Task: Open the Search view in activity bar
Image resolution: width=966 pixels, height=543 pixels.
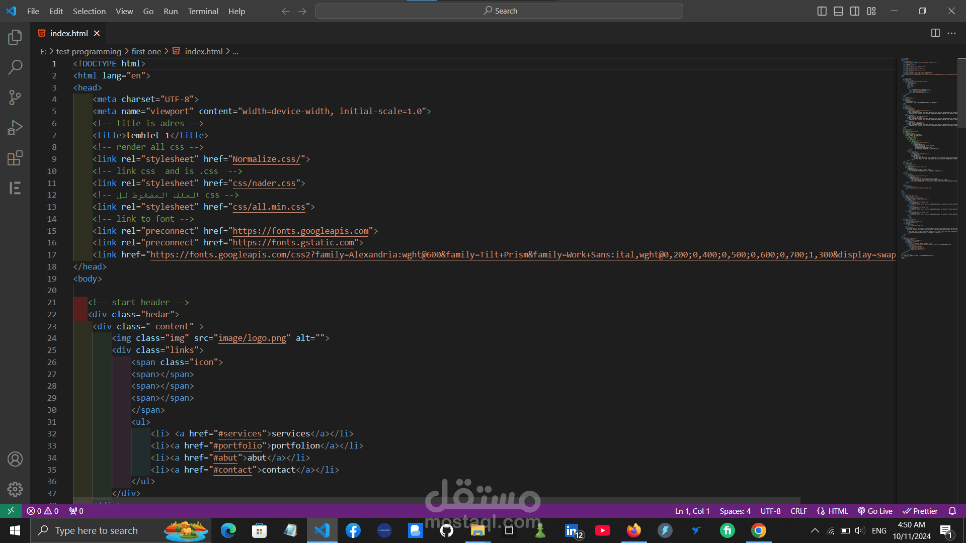Action: (x=15, y=67)
